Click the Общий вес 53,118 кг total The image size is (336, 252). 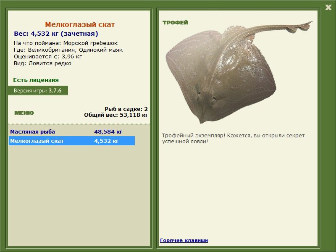pyautogui.click(x=116, y=114)
